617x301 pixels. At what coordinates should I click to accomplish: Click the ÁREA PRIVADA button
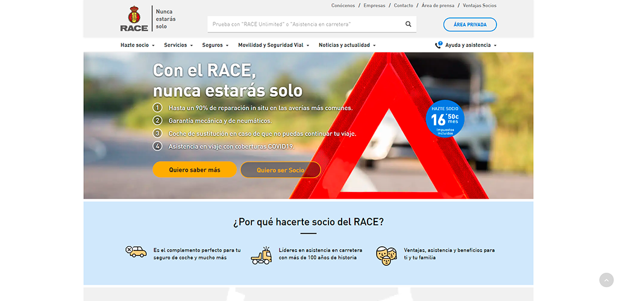(470, 24)
